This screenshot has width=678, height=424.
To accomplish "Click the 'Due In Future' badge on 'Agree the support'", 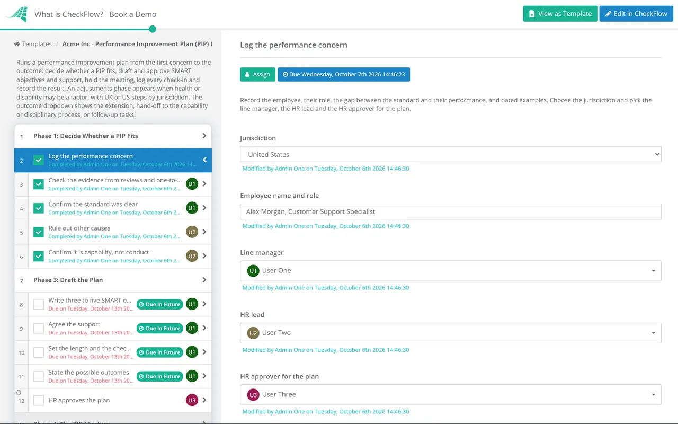I will click(x=159, y=329).
